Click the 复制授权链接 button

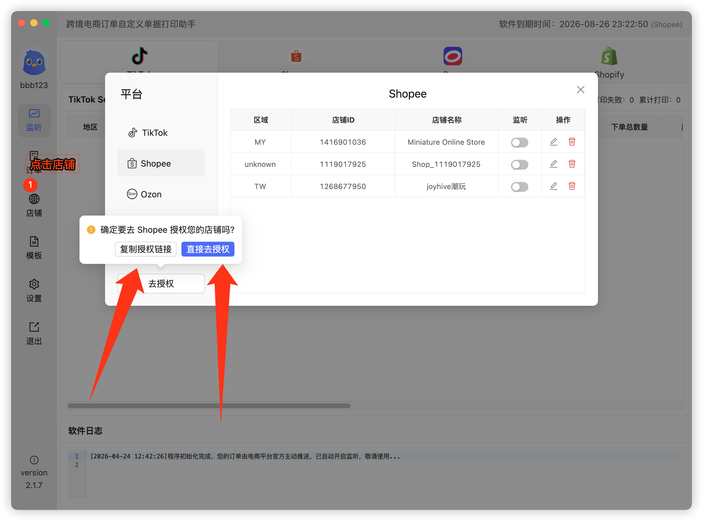pos(145,249)
